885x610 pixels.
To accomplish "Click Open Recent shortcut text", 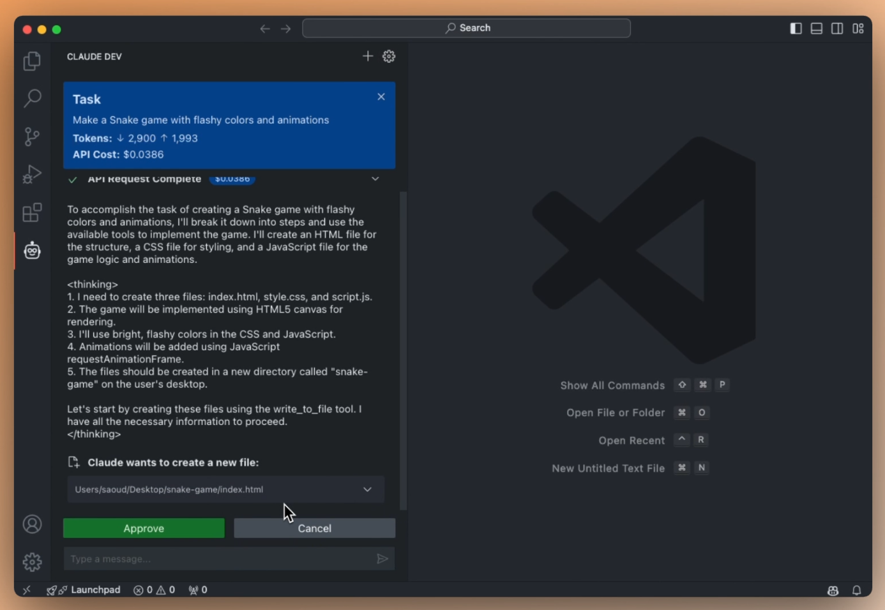I will point(632,441).
